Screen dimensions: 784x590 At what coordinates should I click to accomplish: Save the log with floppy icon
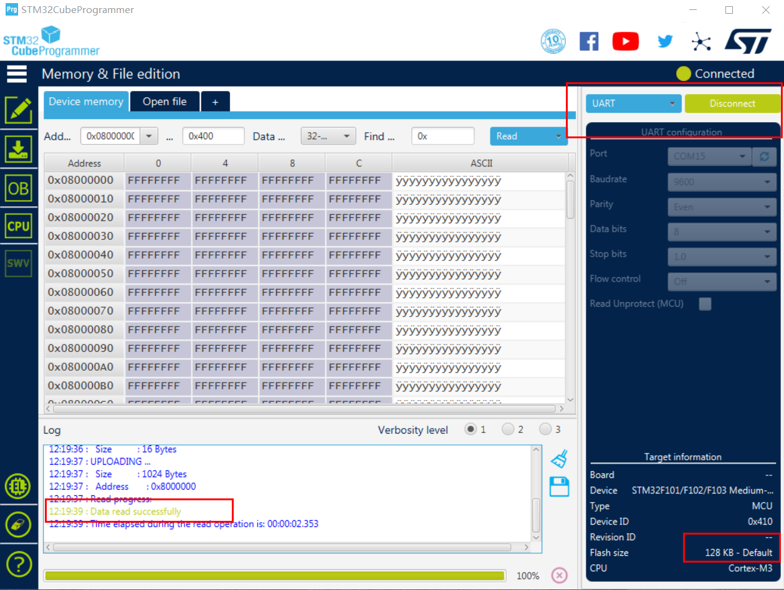pos(560,487)
